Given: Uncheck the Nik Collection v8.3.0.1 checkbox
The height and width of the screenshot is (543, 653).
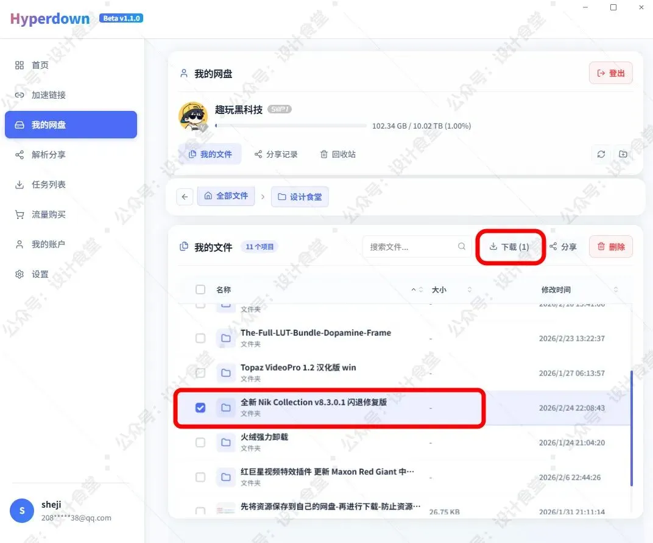Looking at the screenshot, I should 200,408.
